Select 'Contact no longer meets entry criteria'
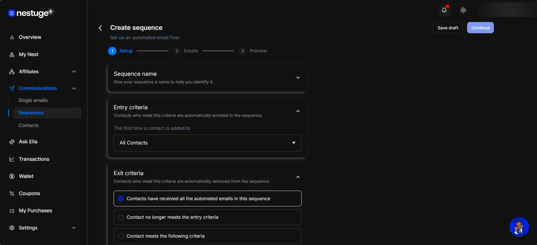The height and width of the screenshot is (245, 537). pyautogui.click(x=207, y=217)
